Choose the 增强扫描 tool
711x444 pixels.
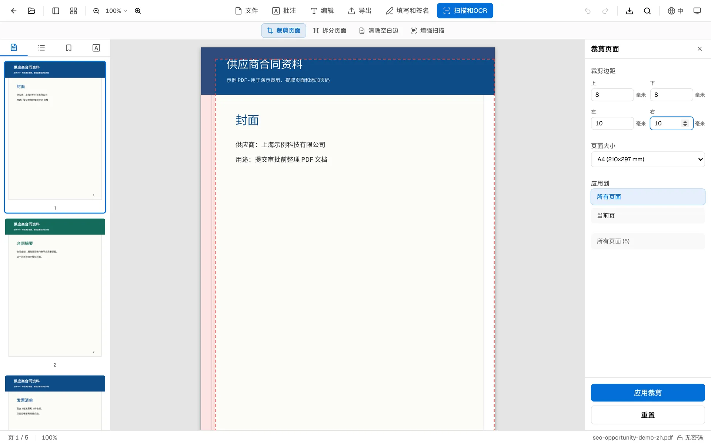(427, 30)
